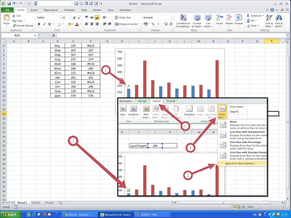Open the Aula.bg browser taskbar button
The height and width of the screenshot is (218, 291).
[x=79, y=215]
